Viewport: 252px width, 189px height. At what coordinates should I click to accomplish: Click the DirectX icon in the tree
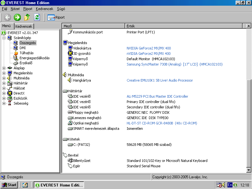[10, 93]
